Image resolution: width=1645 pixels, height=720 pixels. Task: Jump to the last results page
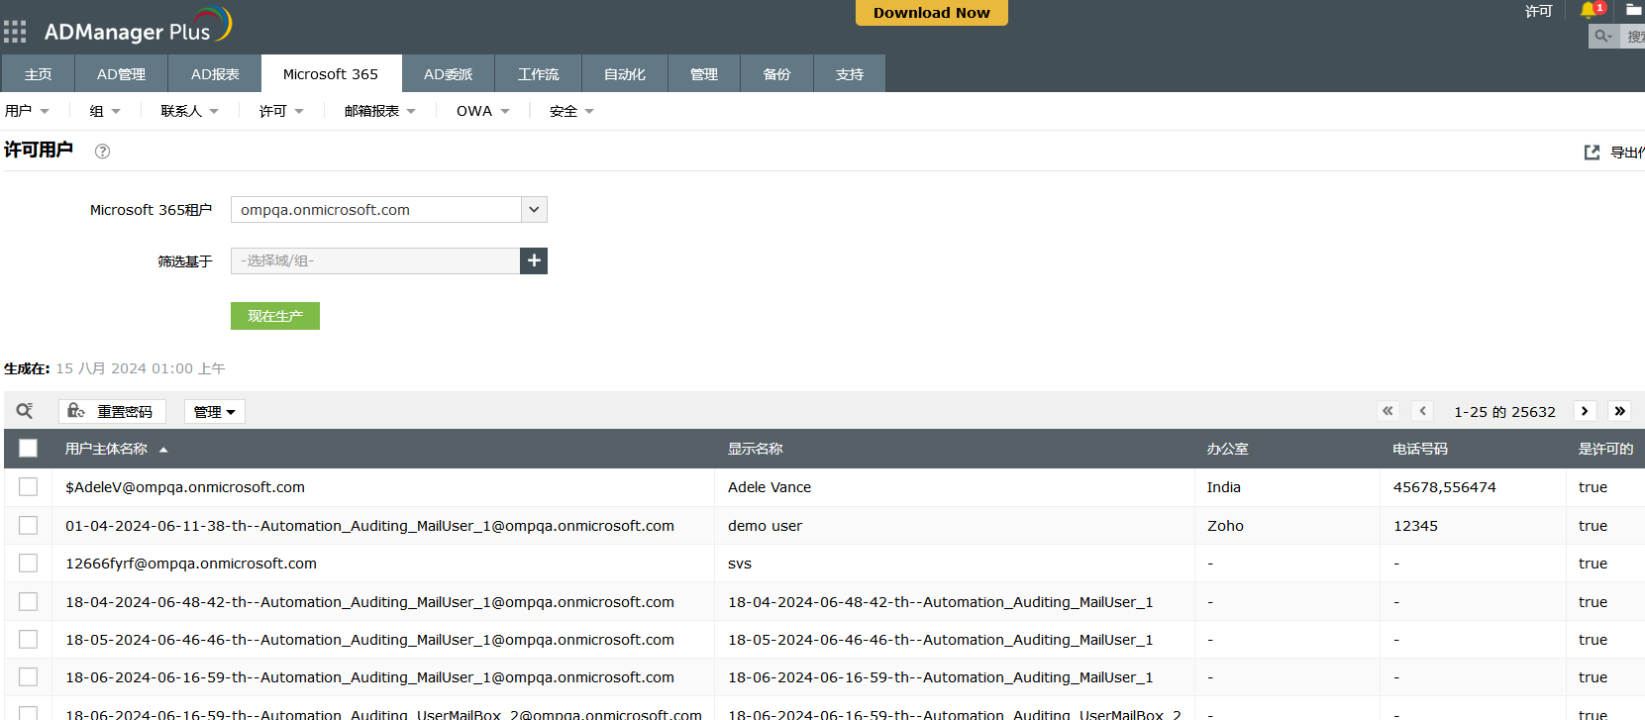[x=1619, y=411]
